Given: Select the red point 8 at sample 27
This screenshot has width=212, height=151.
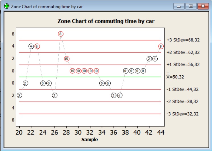Looking at the screenshot, I should (61, 34).
